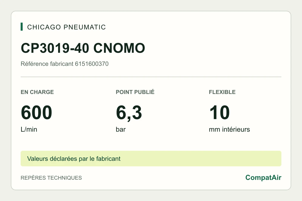This screenshot has height=201, width=302.
Task: Select the Référence fabricant label text
Action: pyautogui.click(x=47, y=64)
